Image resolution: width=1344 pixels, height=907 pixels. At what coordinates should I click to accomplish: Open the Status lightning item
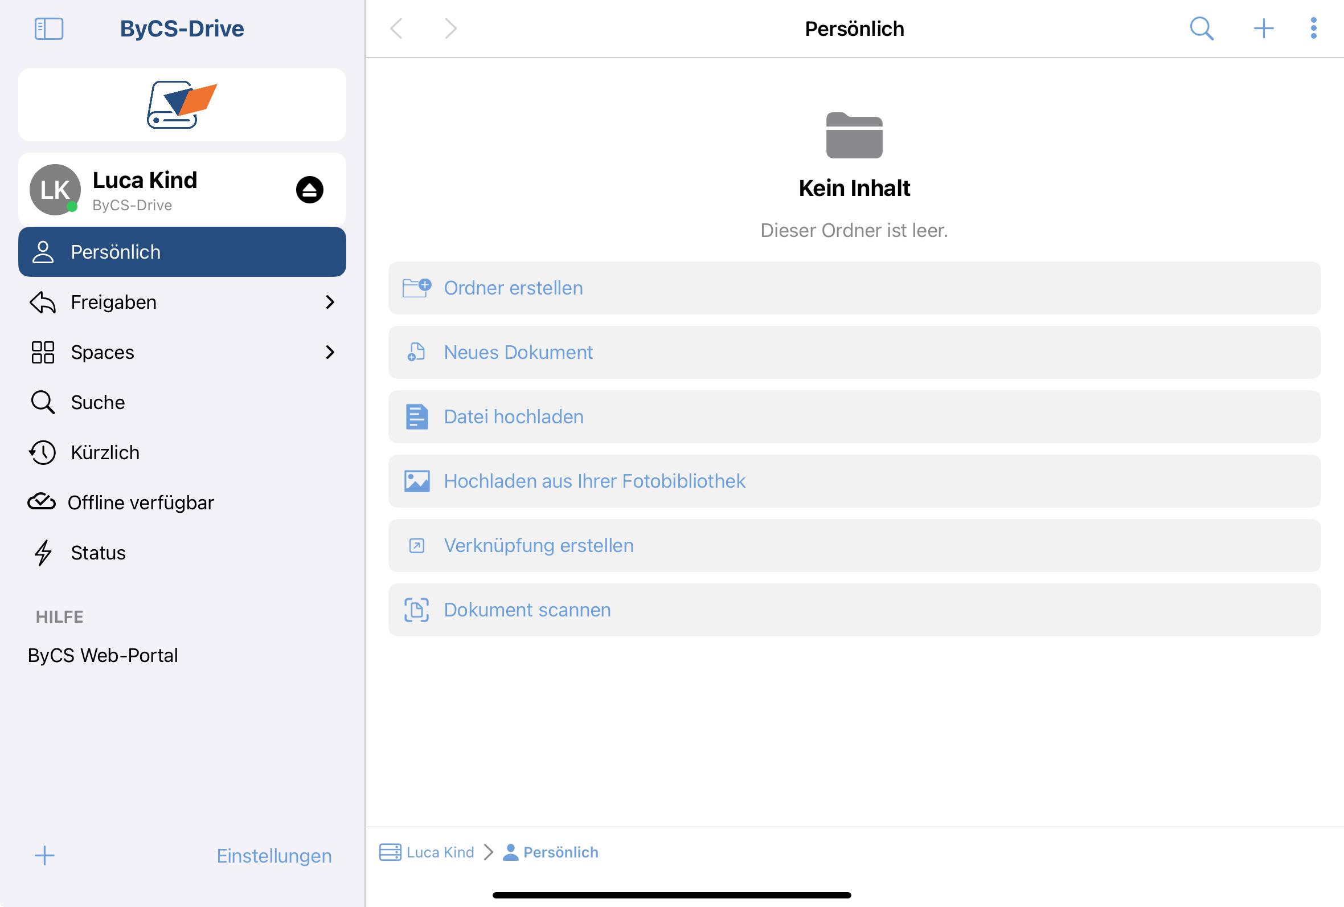click(x=97, y=553)
